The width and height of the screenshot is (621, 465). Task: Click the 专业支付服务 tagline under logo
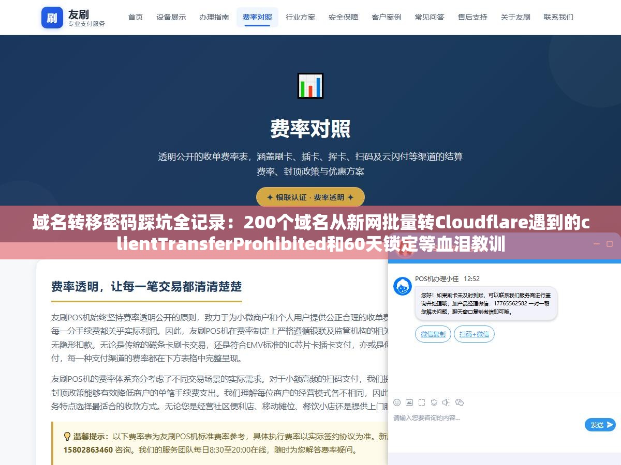86,24
